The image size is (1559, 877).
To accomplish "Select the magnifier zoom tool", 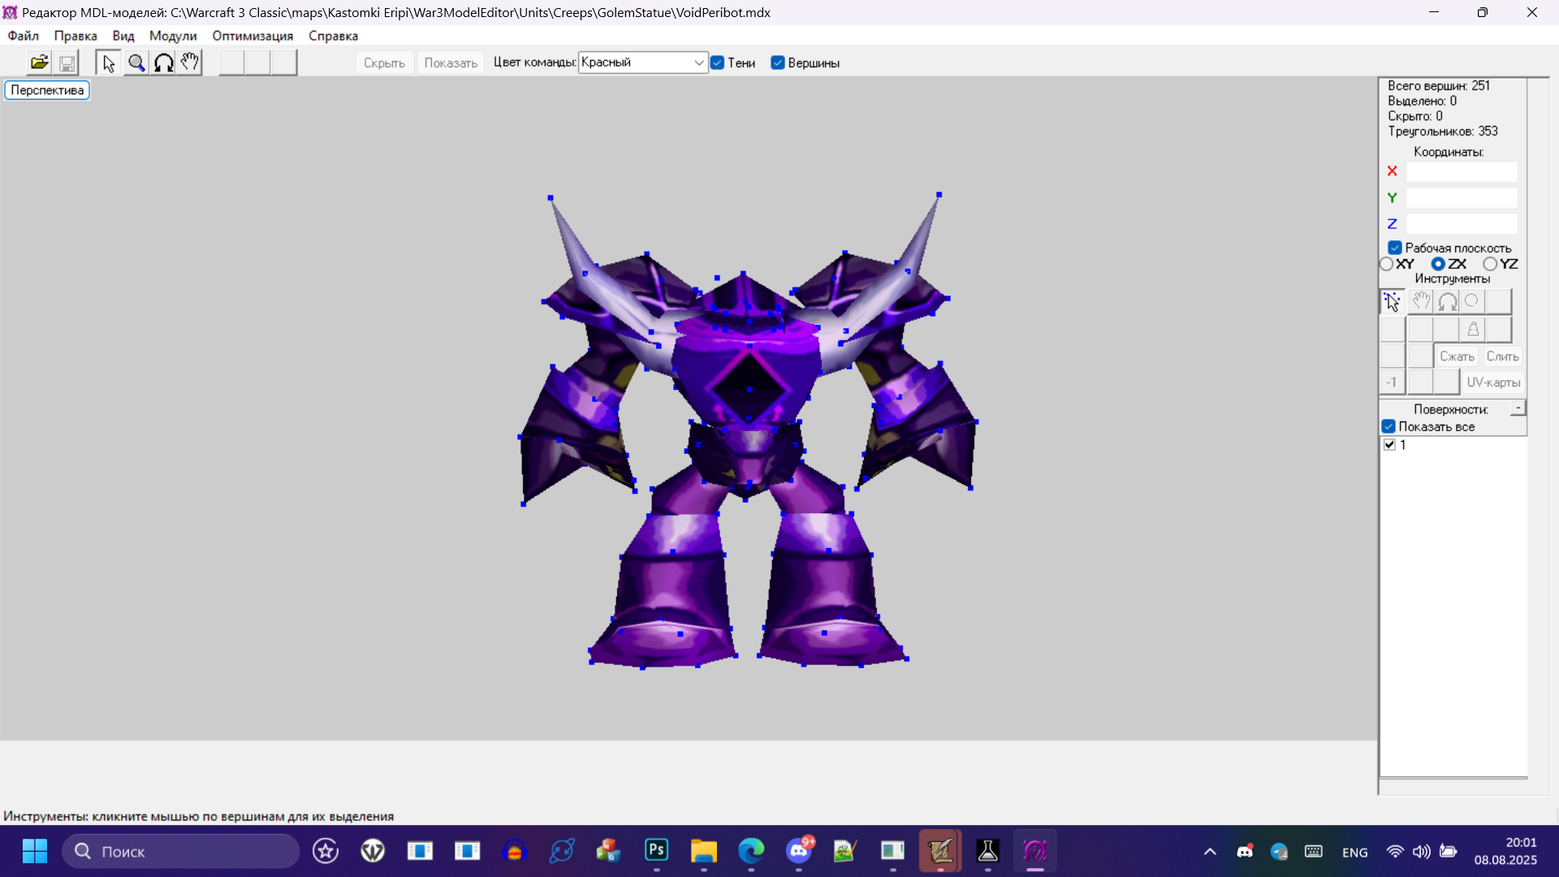I will (136, 63).
